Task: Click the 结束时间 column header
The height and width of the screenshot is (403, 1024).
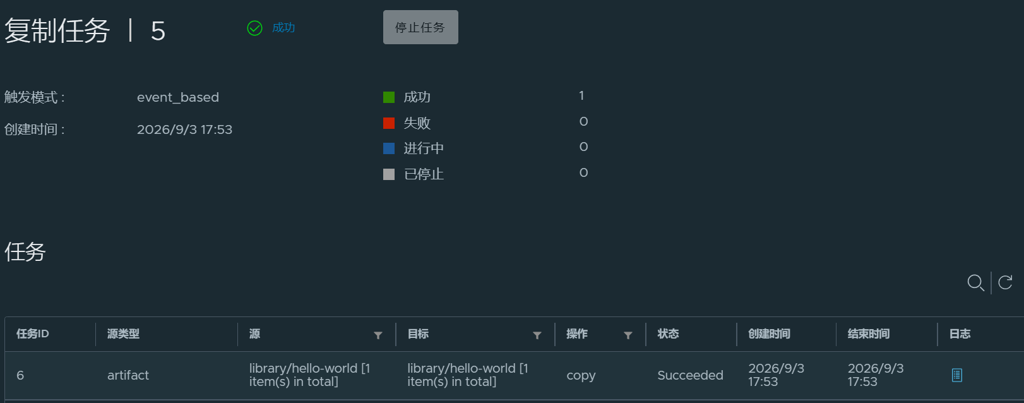Action: (869, 334)
